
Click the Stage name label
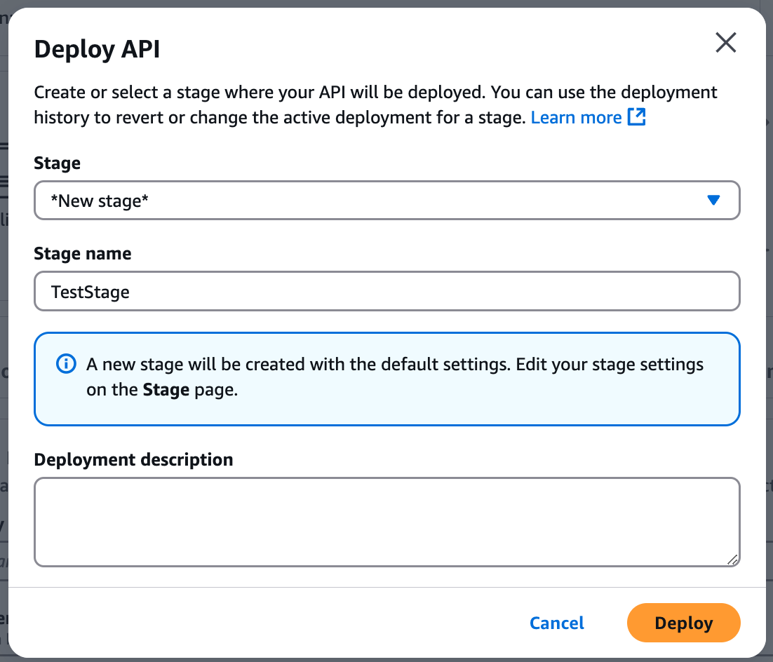82,253
